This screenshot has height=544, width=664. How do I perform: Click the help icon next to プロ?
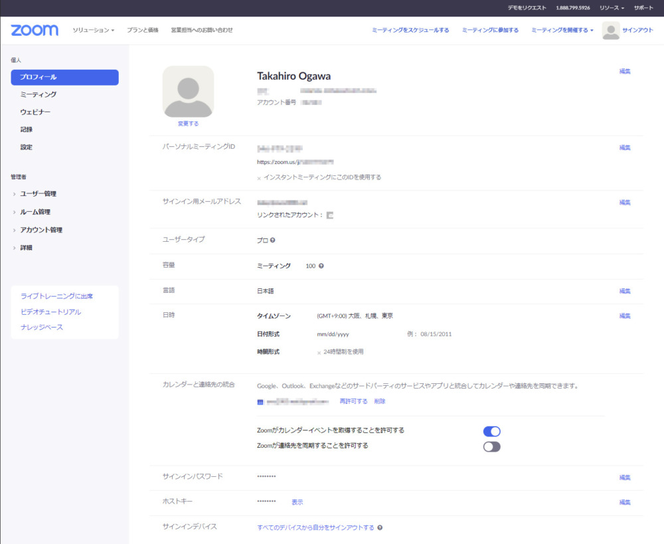(x=273, y=240)
